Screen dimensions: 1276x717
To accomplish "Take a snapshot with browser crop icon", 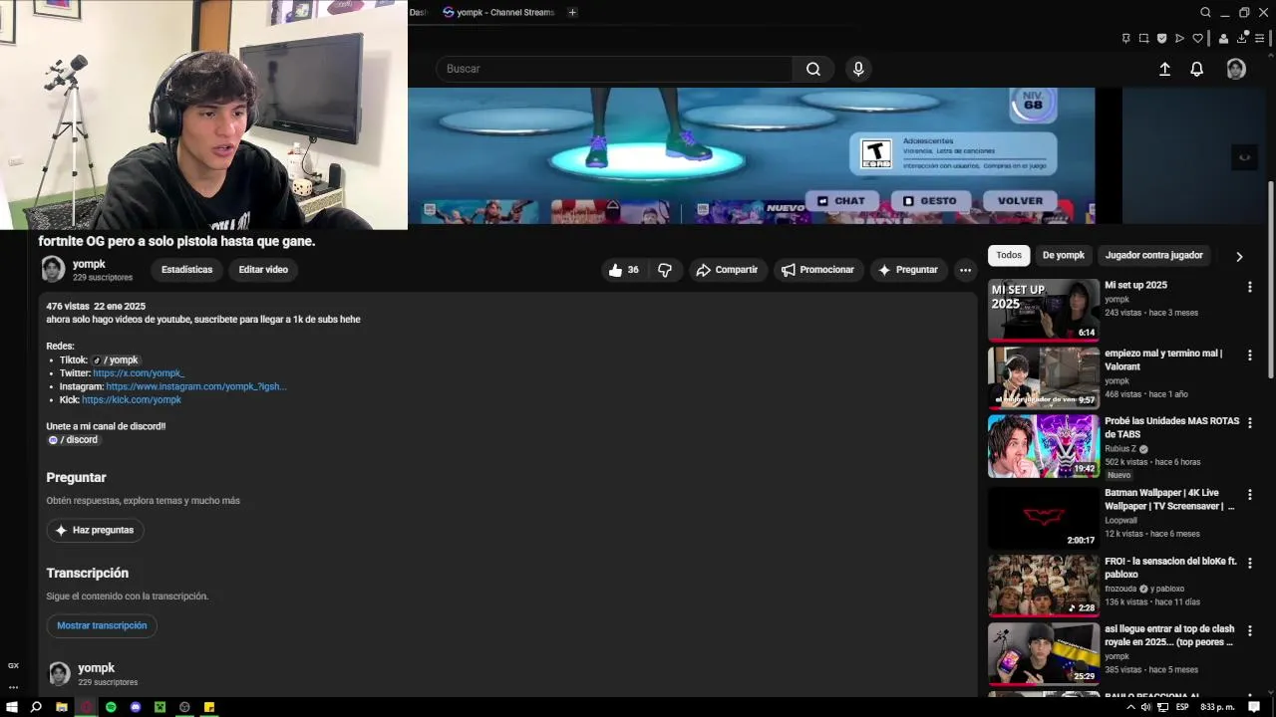I will coord(1143,38).
